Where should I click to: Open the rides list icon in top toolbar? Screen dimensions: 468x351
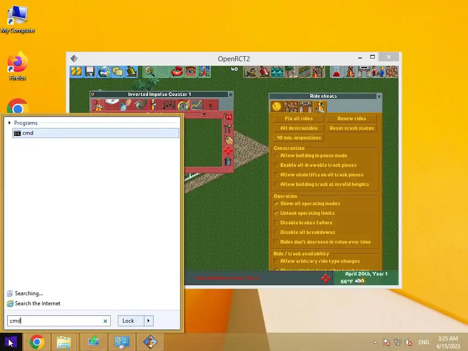tap(350, 72)
